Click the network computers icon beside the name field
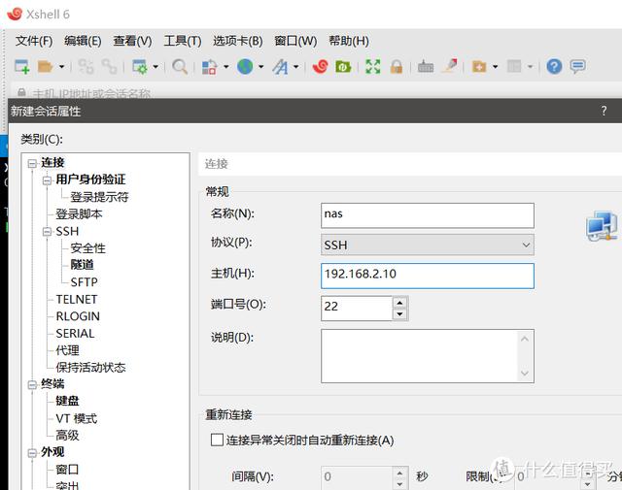622x490 pixels. pos(602,226)
